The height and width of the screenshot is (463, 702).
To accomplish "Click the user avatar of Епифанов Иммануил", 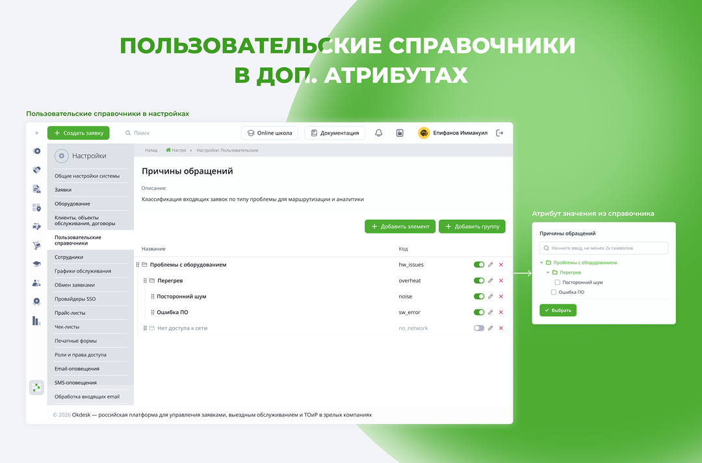I will pyautogui.click(x=424, y=133).
